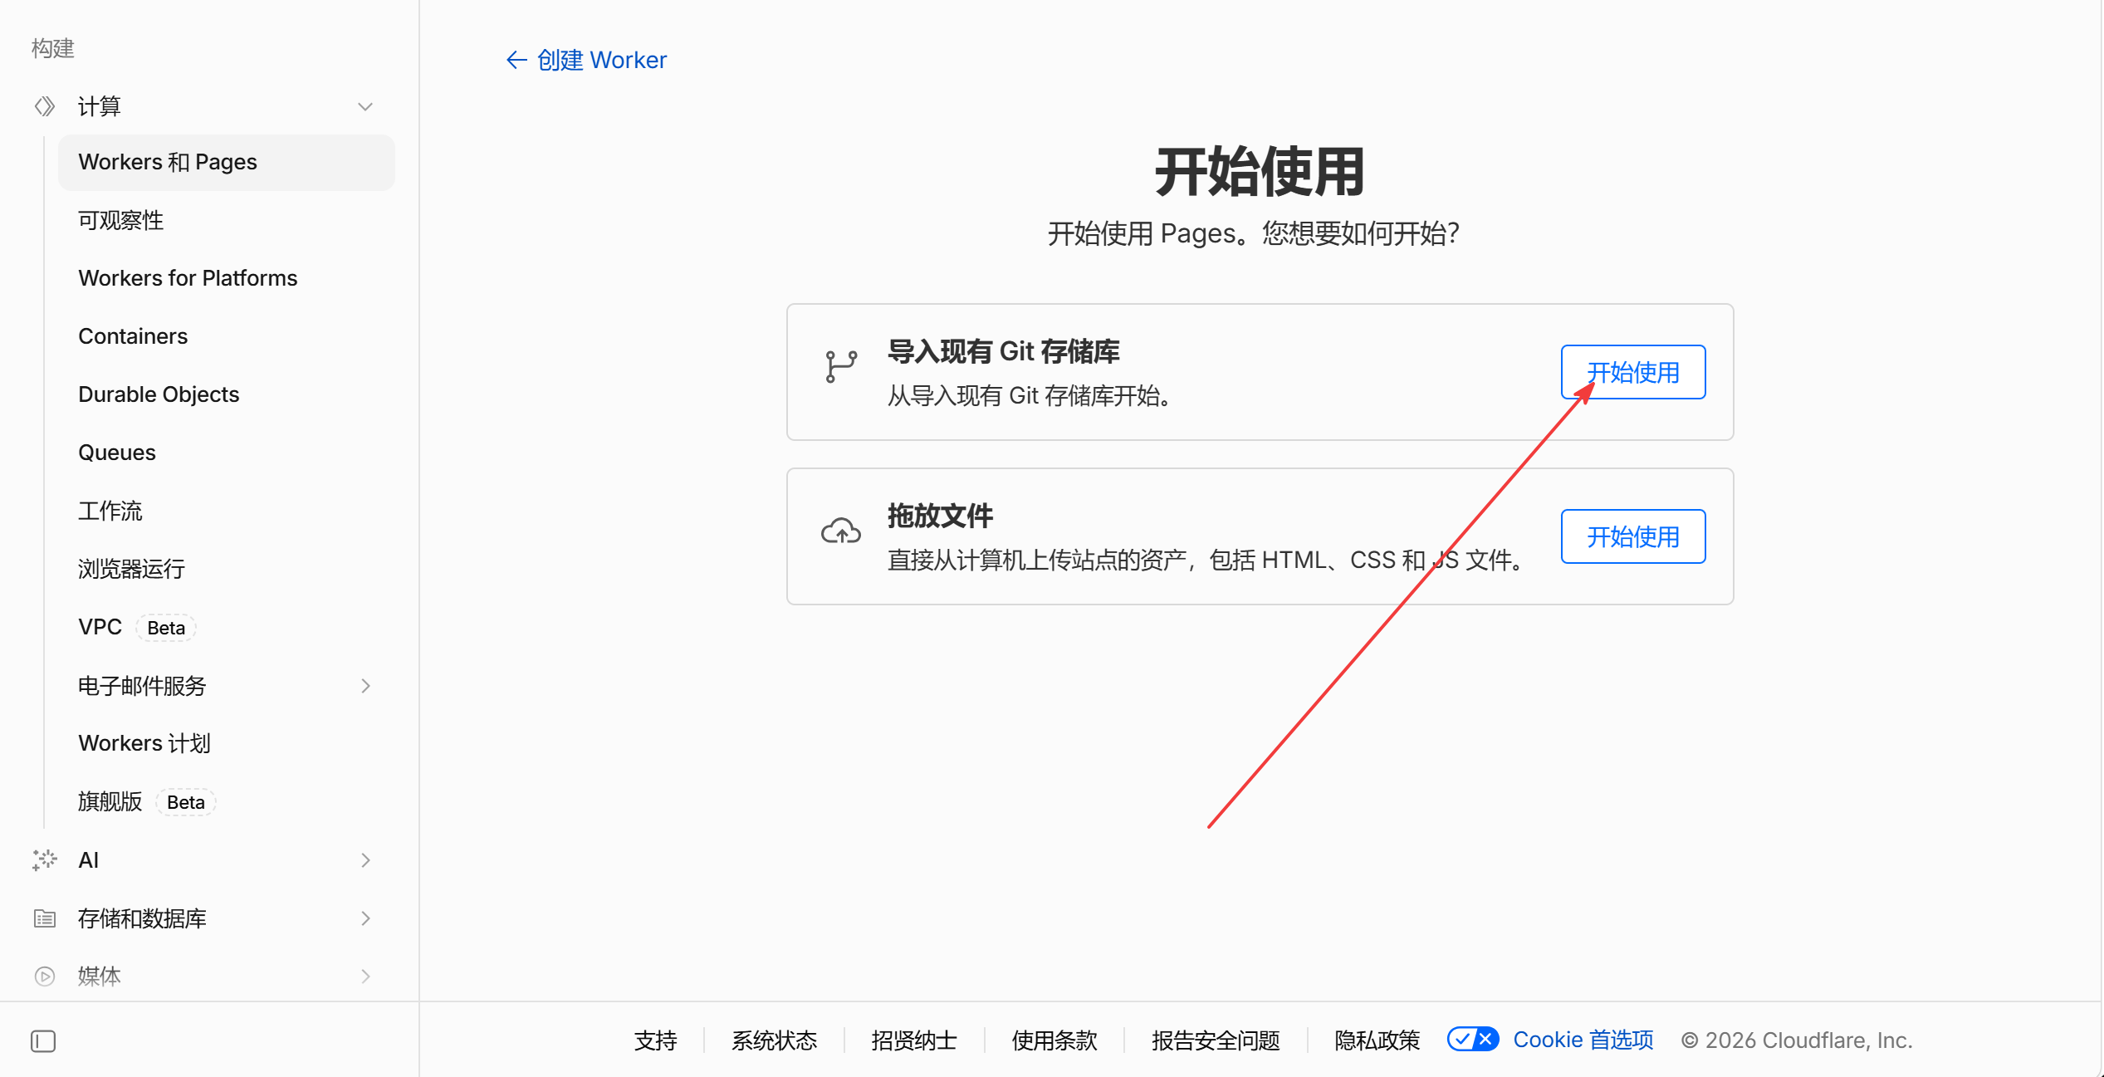Expand the AI section chevron
Screen dimensions: 2104x1077
click(x=365, y=860)
